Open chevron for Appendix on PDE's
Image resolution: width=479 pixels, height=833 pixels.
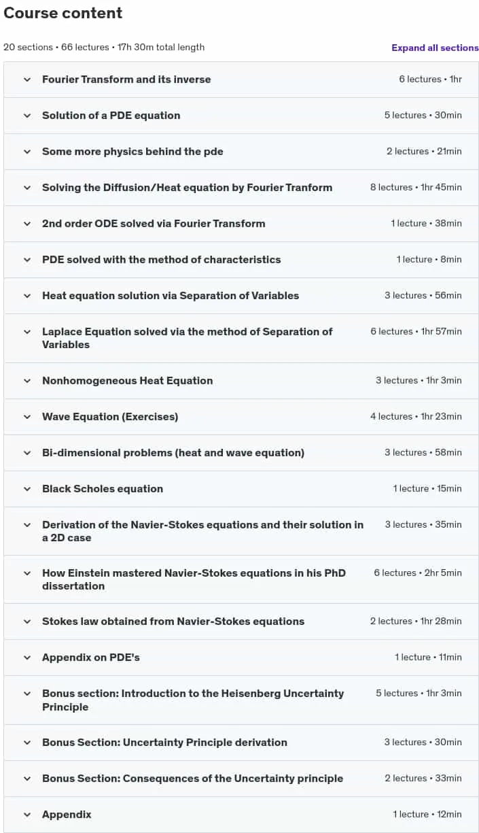click(x=27, y=658)
